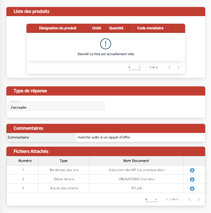211x213 pixels.
Task: Click the comment text 'marché suite à un appel d'offre'
Action: point(104,137)
